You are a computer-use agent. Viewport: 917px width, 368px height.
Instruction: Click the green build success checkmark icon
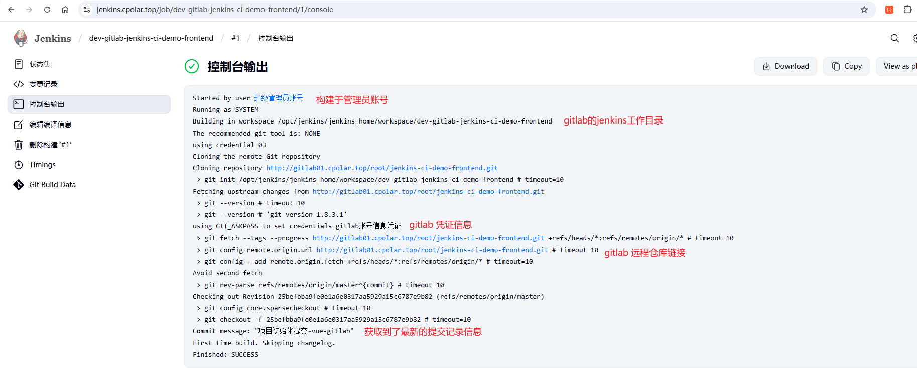pos(192,66)
